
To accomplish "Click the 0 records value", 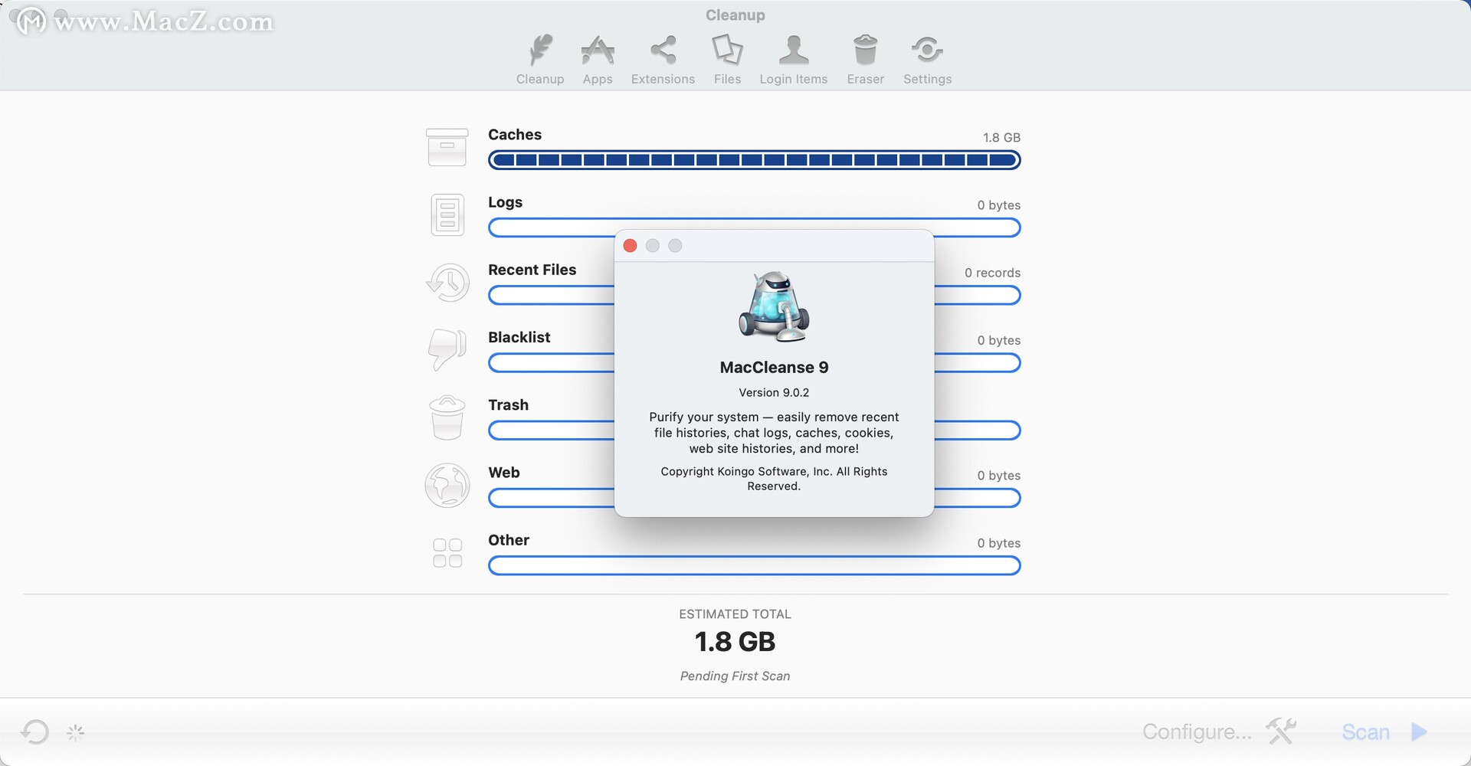I will coord(992,273).
